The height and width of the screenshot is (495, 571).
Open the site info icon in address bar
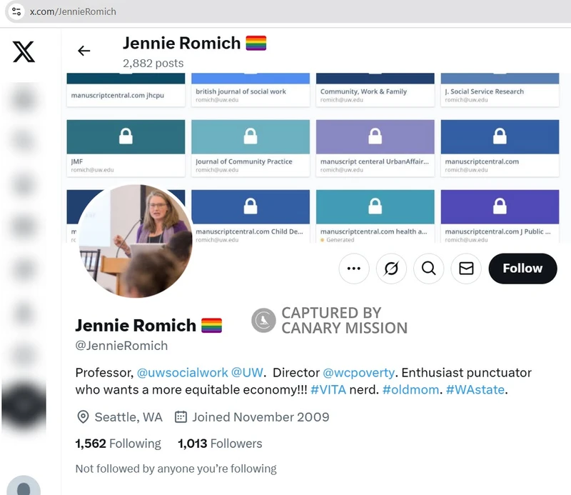(16, 11)
